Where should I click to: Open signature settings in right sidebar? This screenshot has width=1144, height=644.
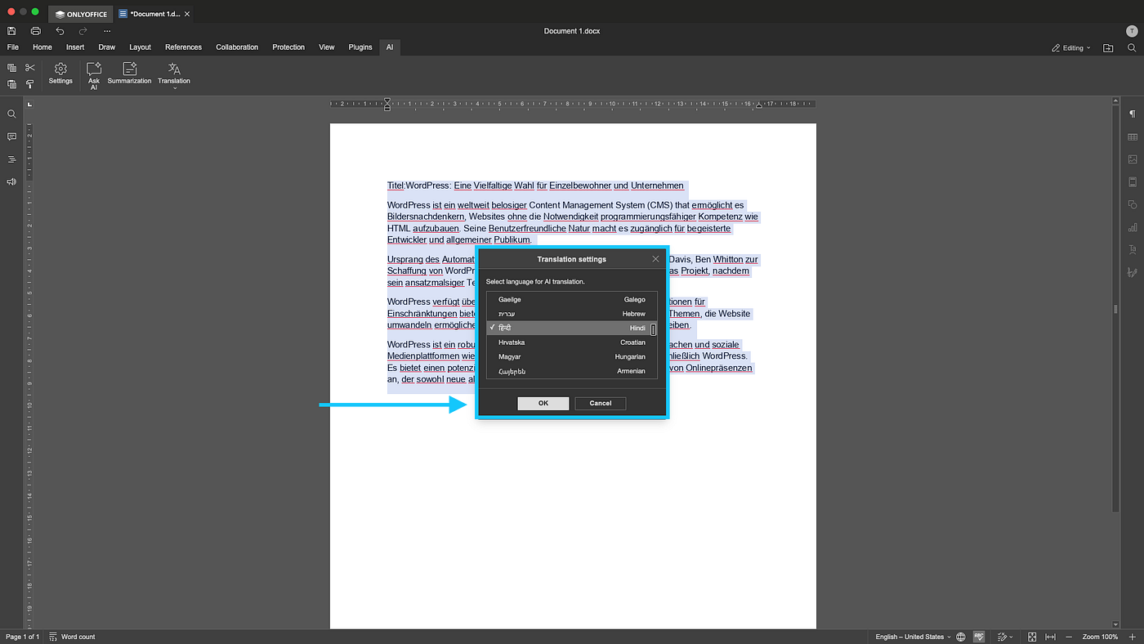1133,272
